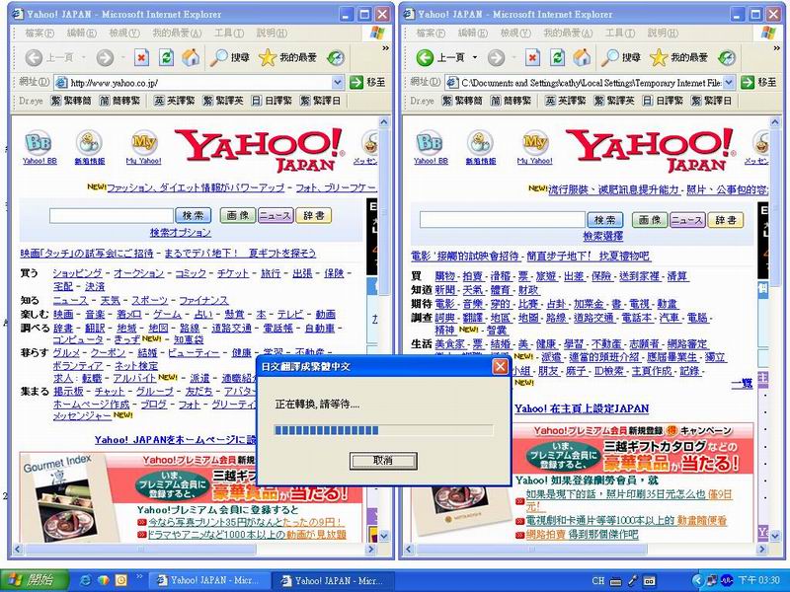Screen dimensions: 790x592
Task: Click Dr.eye 日譯繁 button in left window
Action: click(272, 101)
